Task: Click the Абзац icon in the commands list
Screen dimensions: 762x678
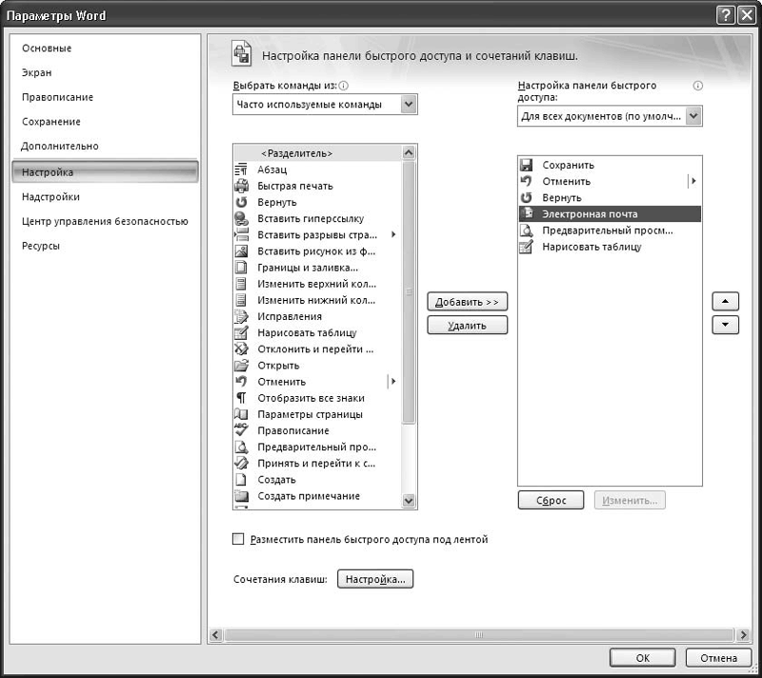Action: 241,169
